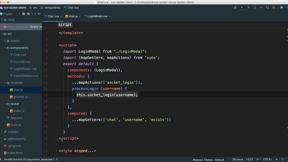
Task: Click the processLogin method name on line 14
Action: coord(85,89)
